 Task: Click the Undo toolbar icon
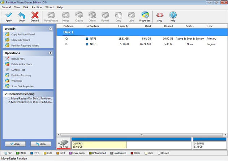(22, 16)
